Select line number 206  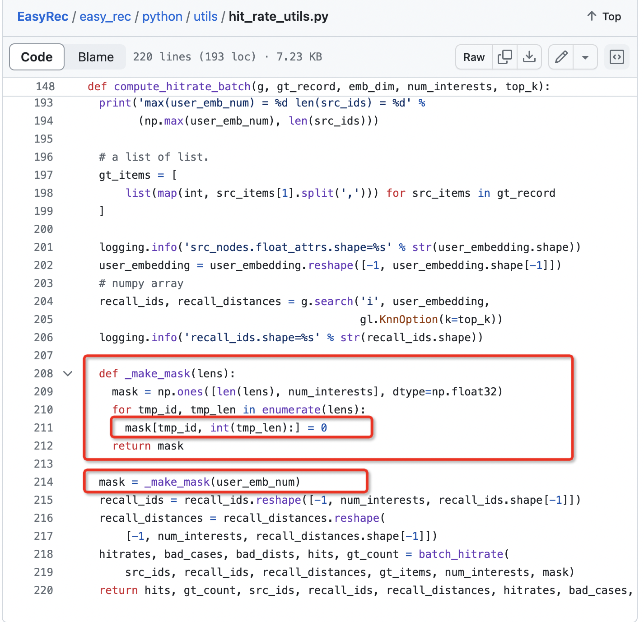click(44, 338)
